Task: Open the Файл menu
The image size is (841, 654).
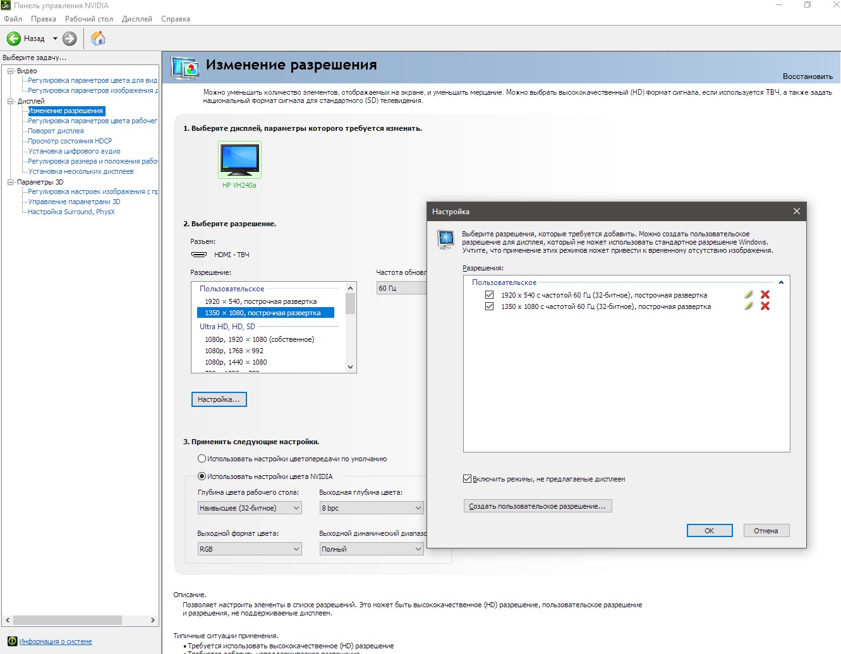Action: pyautogui.click(x=13, y=19)
